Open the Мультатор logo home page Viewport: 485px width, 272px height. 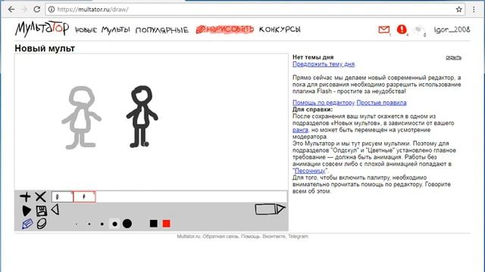pyautogui.click(x=42, y=29)
